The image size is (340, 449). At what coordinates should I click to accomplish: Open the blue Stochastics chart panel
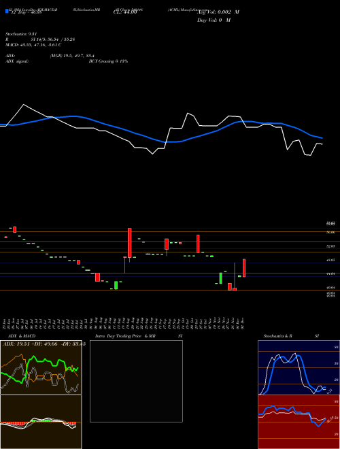pos(299,367)
